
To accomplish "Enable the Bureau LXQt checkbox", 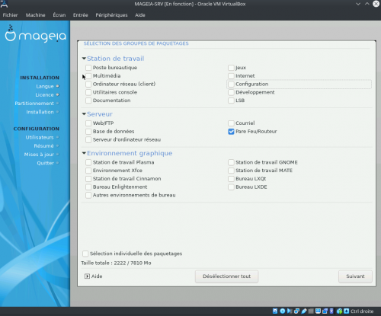I will click(231, 179).
